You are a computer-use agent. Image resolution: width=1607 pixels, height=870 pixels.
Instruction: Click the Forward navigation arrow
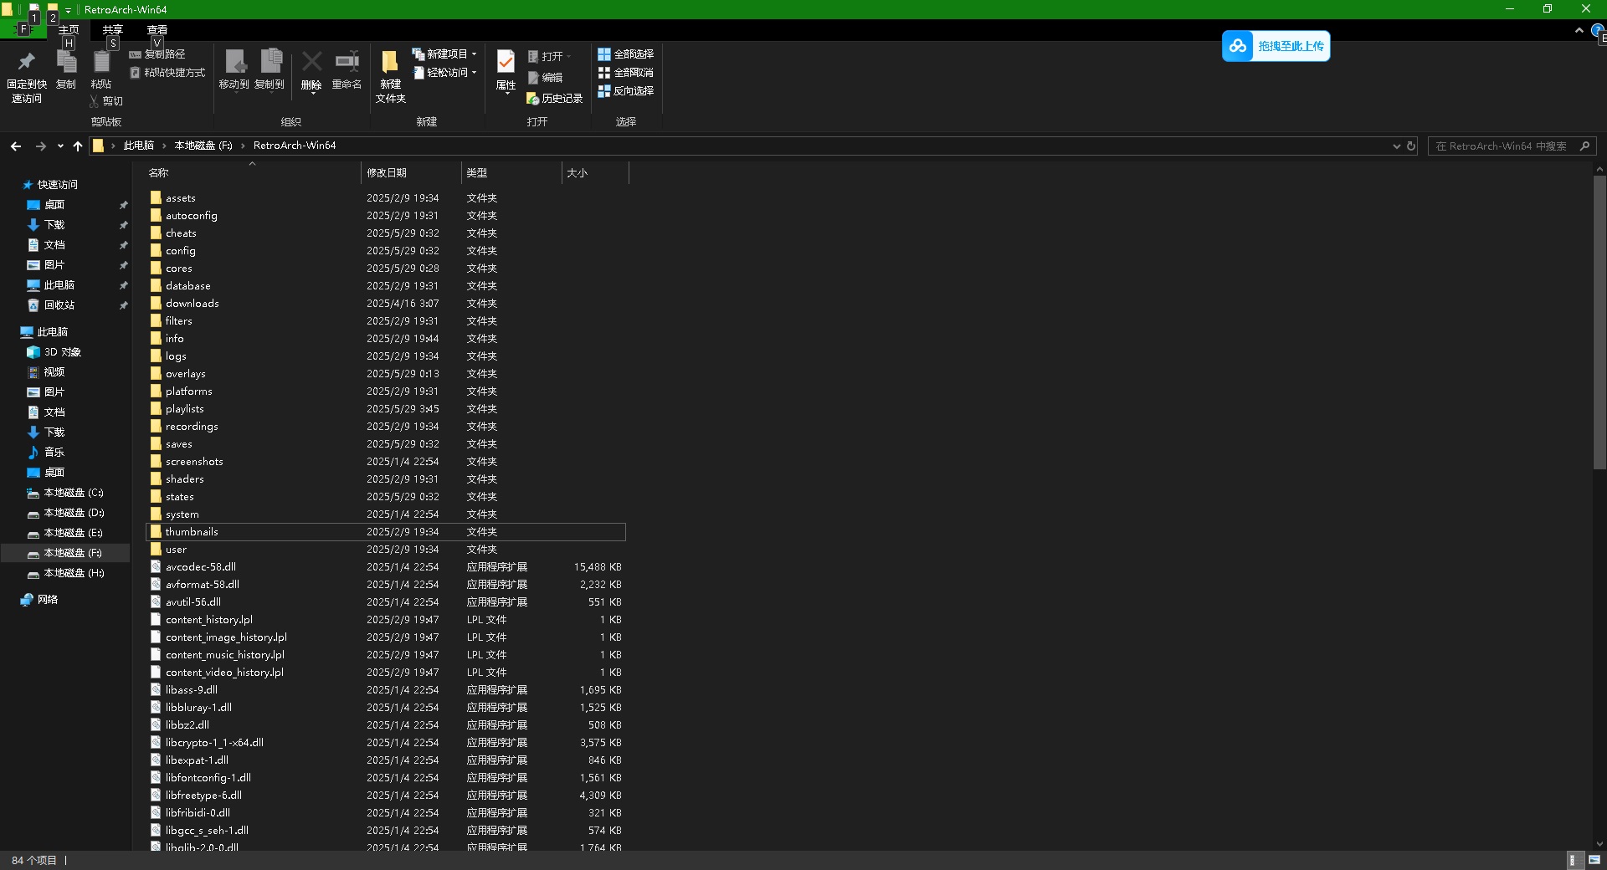coord(40,146)
